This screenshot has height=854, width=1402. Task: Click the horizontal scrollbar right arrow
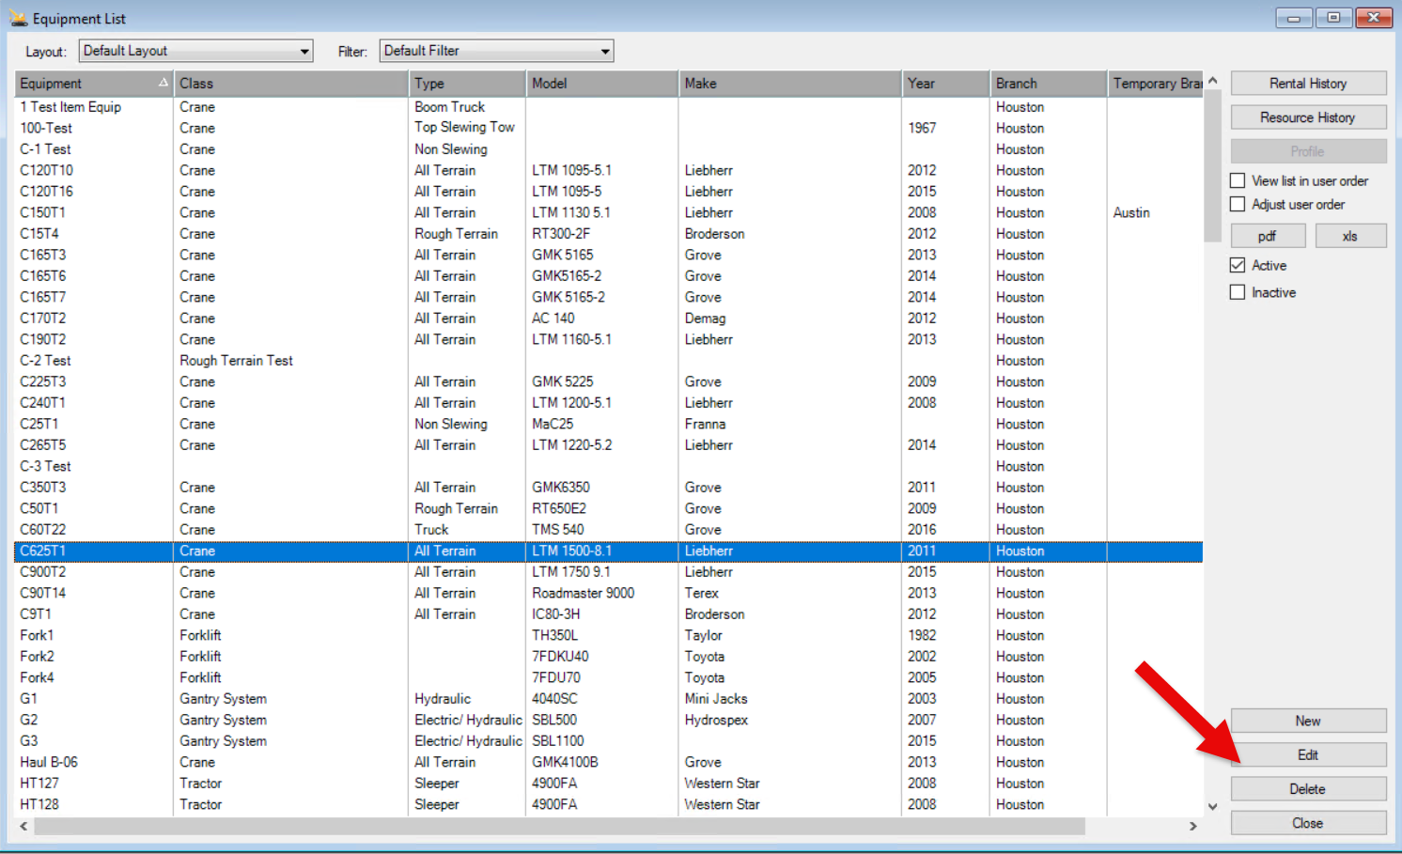(x=1193, y=826)
